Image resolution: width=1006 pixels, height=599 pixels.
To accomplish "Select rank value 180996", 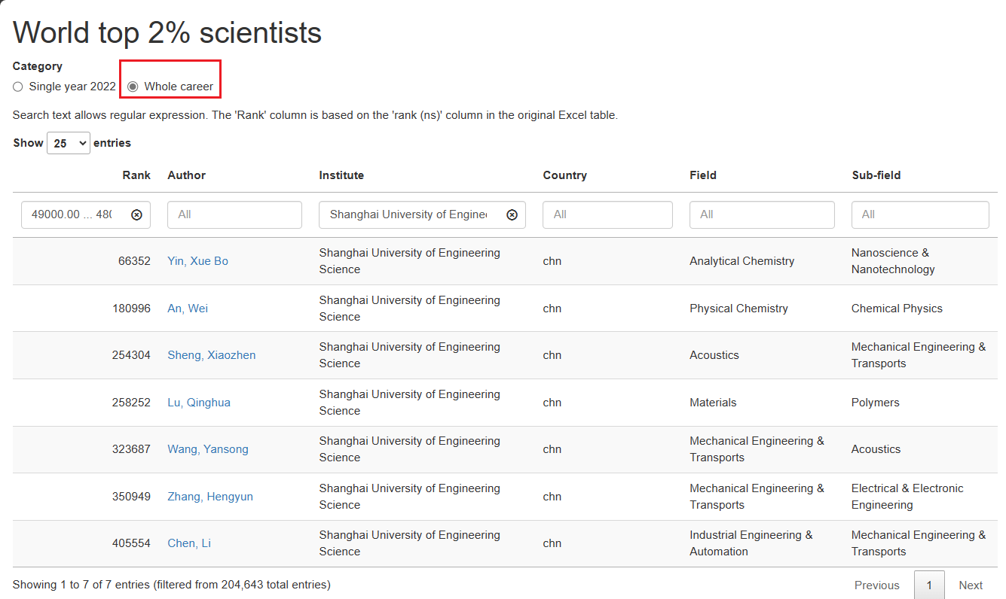I will 131,309.
